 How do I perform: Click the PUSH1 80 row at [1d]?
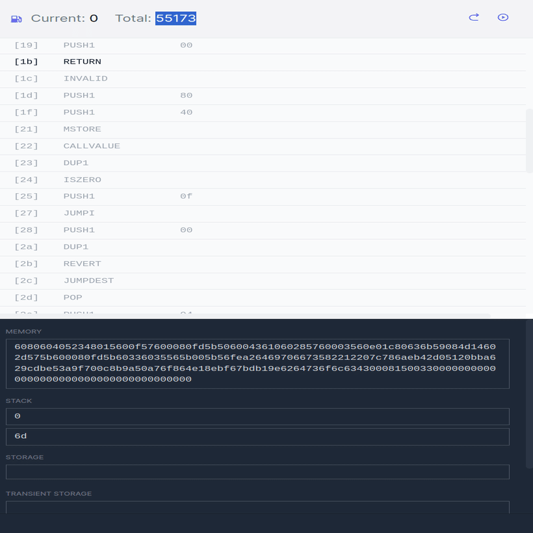pyautogui.click(x=263, y=96)
